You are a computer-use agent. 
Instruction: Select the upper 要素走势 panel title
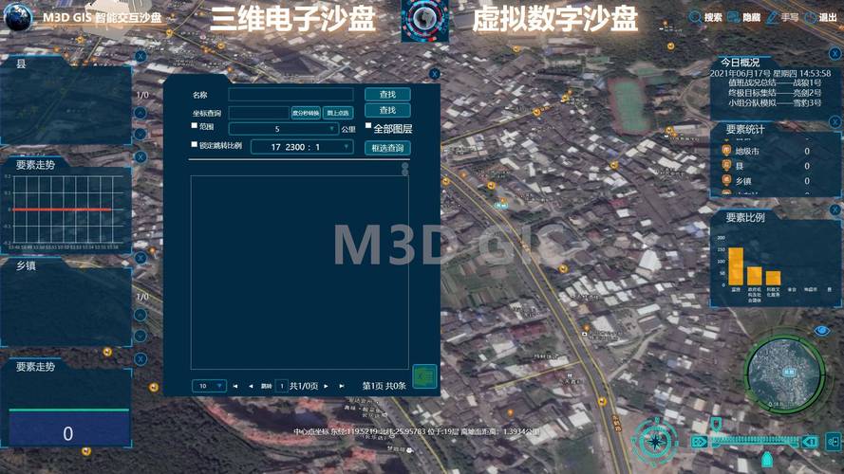tap(35, 165)
